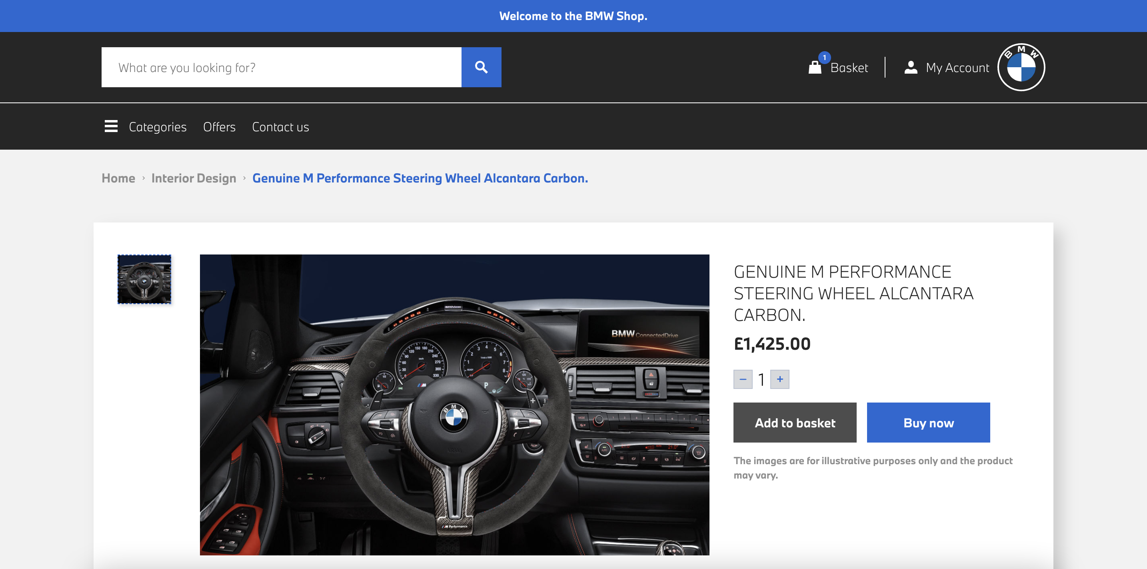Open the hamburger menu icon
Viewport: 1147px width, 569px height.
click(111, 126)
